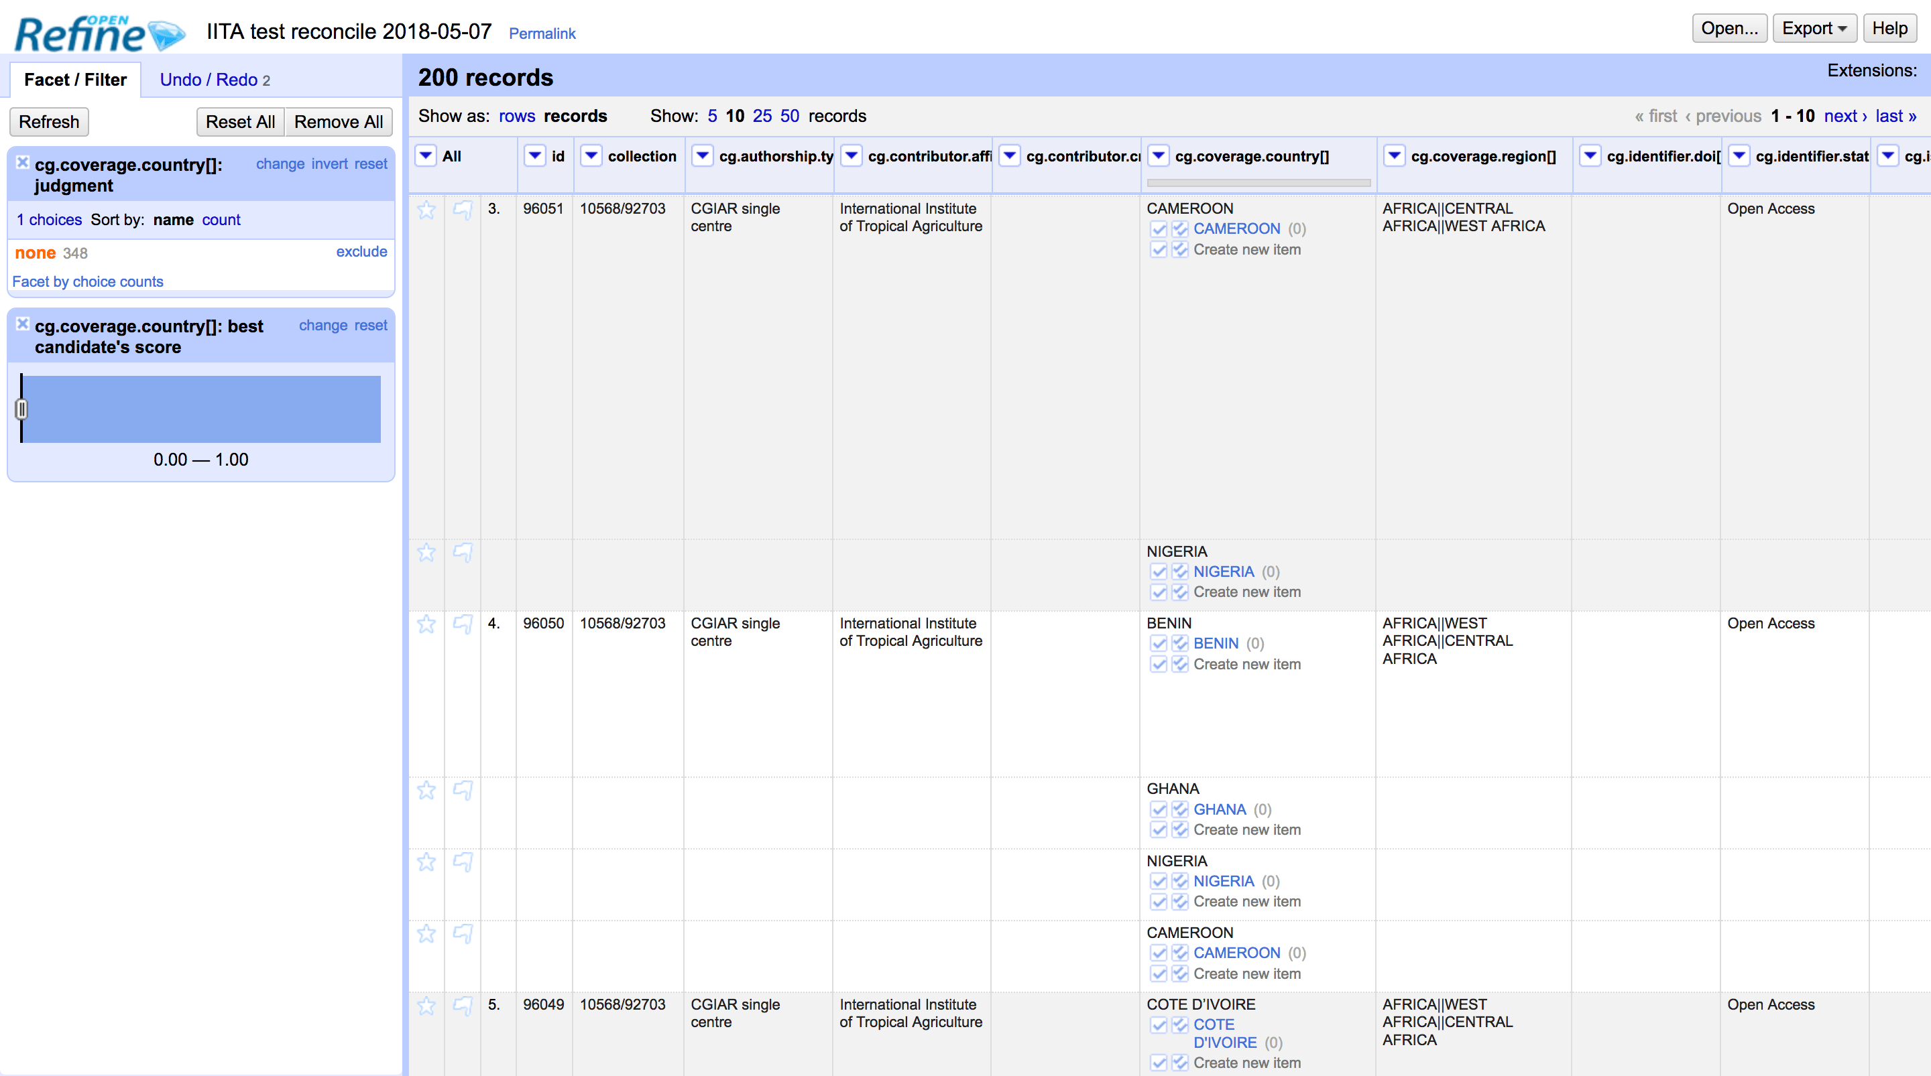Open cg.identifier.doi column menu

(1590, 156)
